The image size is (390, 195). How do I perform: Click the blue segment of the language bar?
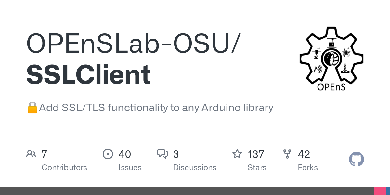click(388, 191)
